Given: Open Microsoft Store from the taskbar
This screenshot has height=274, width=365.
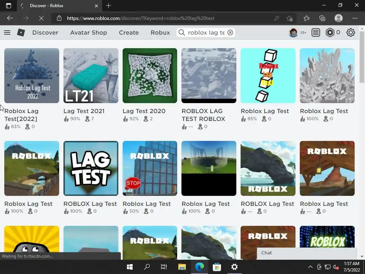Looking at the screenshot, I should point(217,267).
